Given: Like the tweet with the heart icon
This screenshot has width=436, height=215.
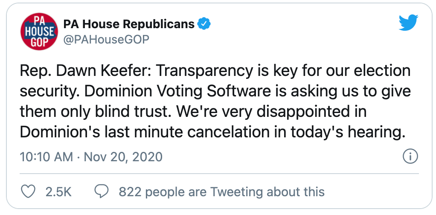Looking at the screenshot, I should pos(28,192).
